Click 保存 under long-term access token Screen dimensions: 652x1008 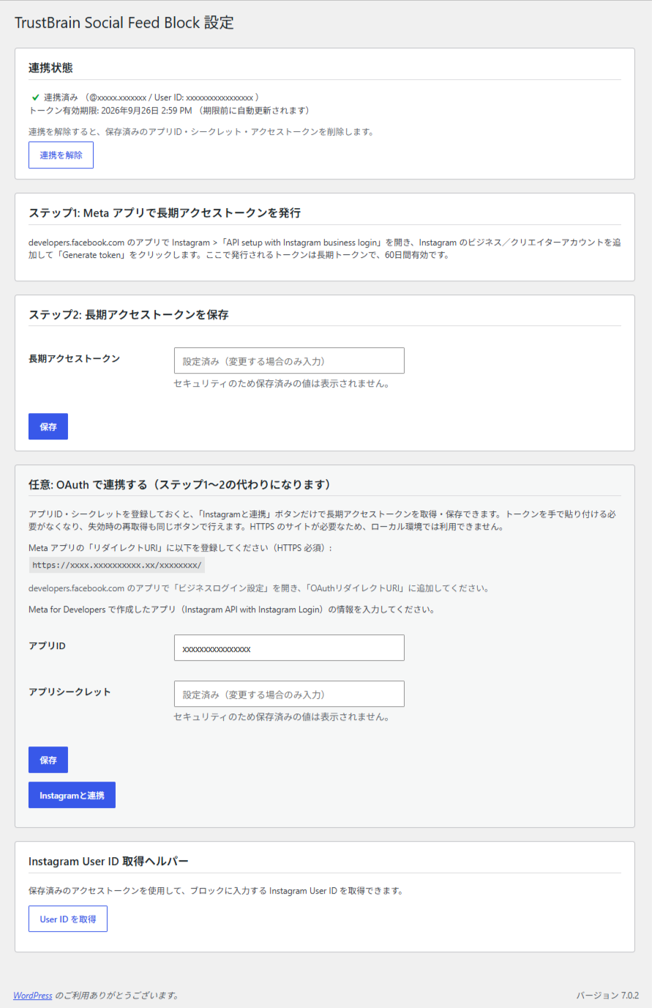tap(48, 426)
